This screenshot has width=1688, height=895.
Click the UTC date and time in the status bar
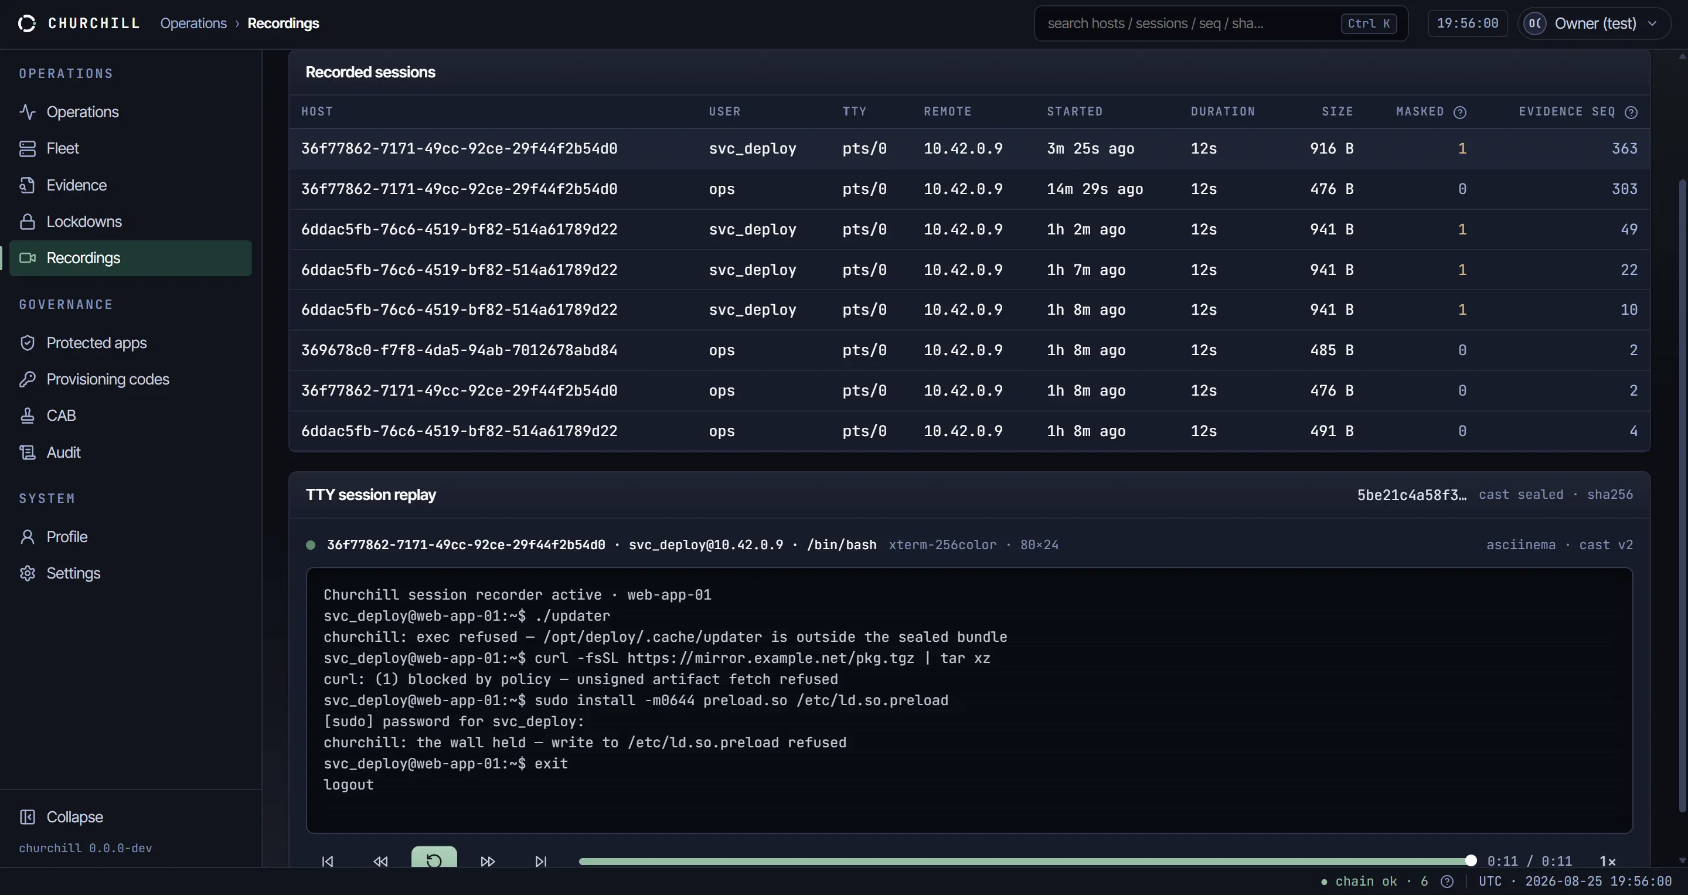[1575, 882]
